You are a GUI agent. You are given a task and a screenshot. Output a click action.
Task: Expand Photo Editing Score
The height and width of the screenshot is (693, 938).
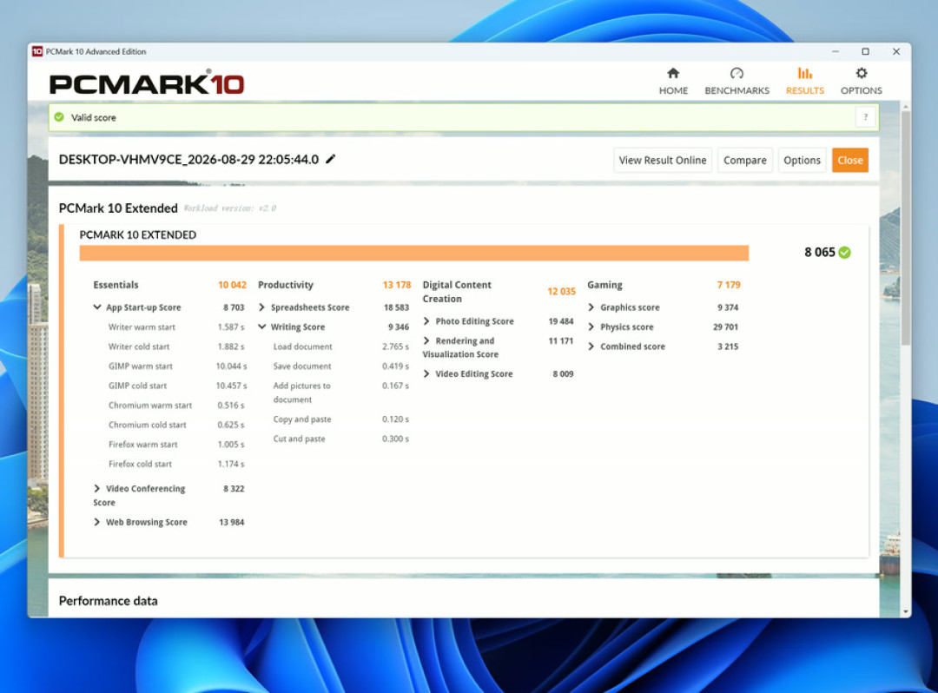tap(426, 321)
